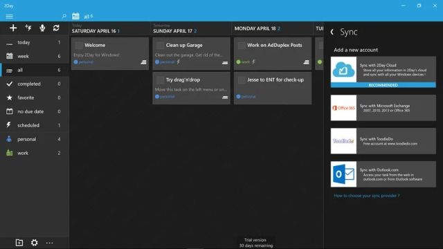The image size is (443, 249).
Task: Open the work folder
Action: click(x=35, y=153)
